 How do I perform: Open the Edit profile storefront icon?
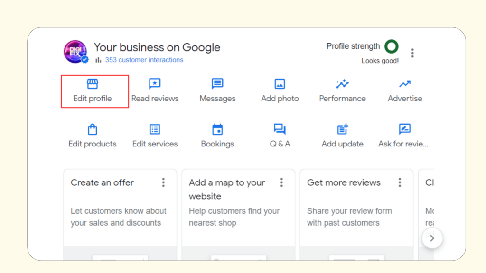point(93,84)
